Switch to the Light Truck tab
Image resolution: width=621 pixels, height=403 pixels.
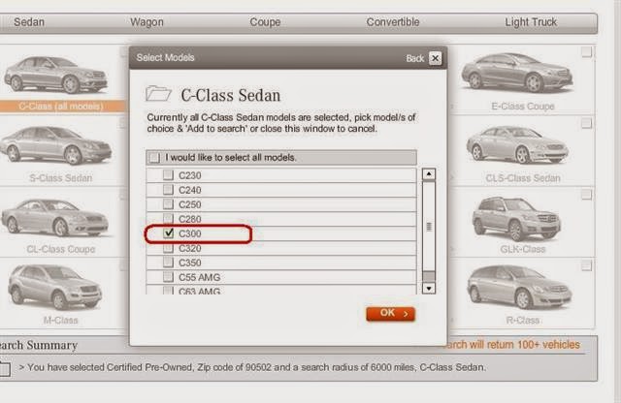click(531, 22)
